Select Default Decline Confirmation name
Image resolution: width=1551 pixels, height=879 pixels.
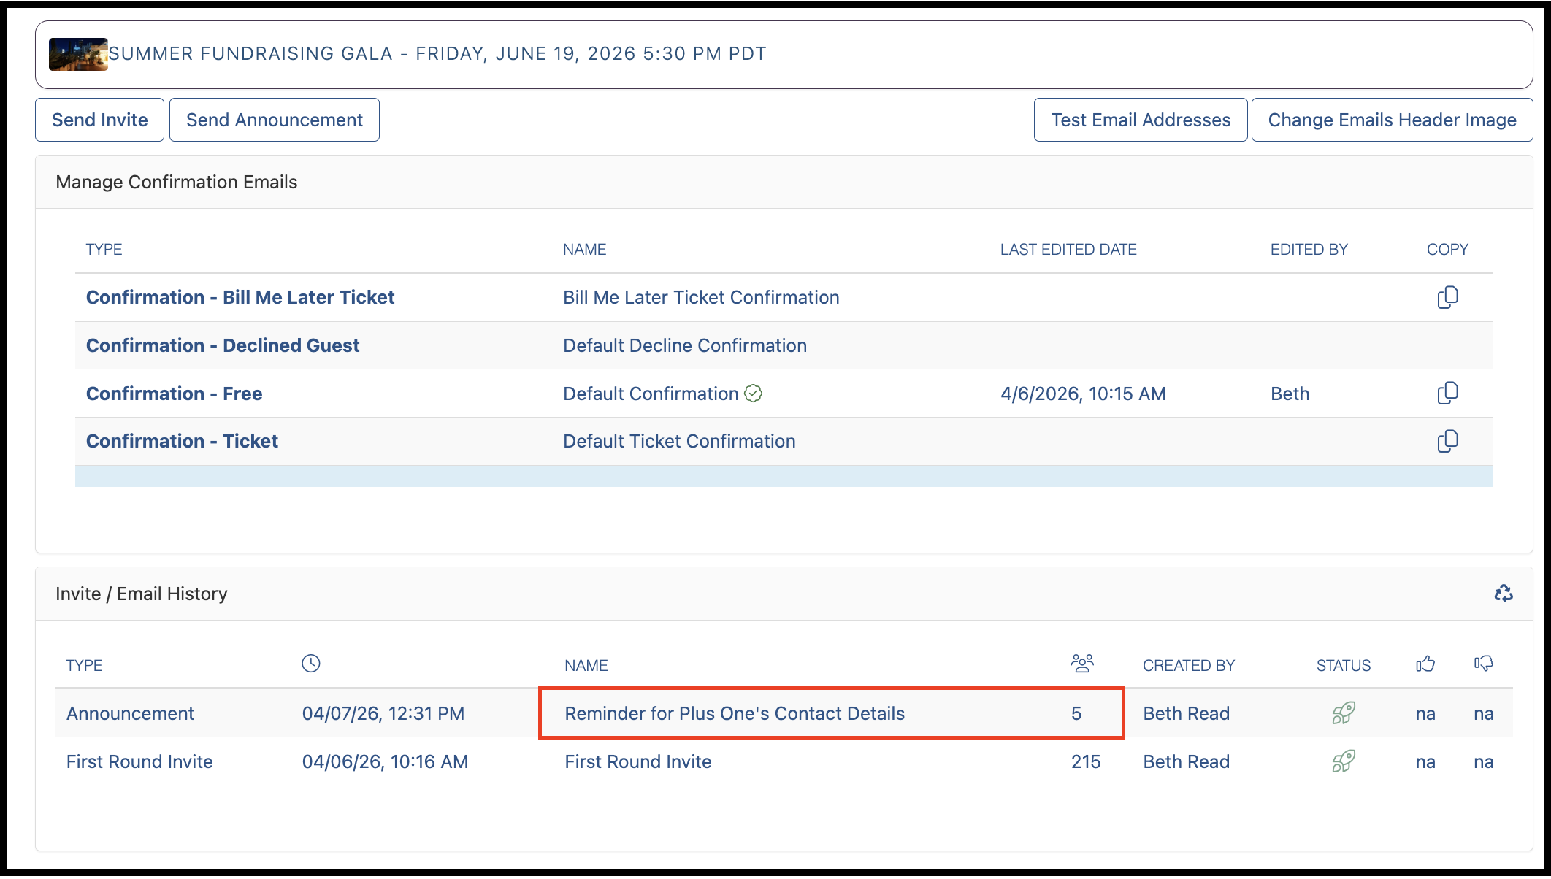pos(685,345)
